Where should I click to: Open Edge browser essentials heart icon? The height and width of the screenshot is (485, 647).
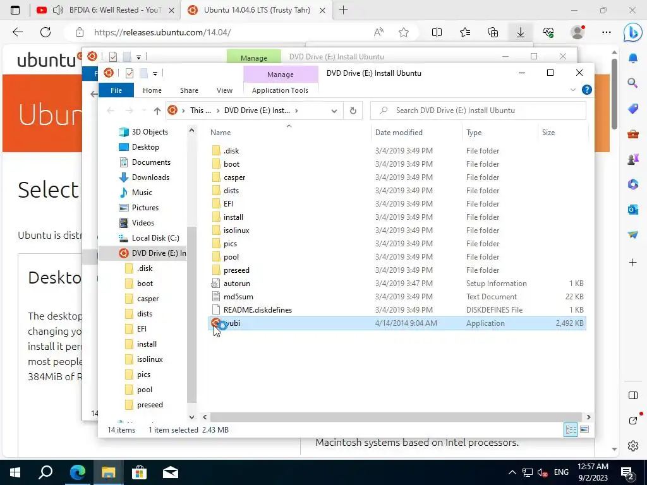(x=548, y=32)
